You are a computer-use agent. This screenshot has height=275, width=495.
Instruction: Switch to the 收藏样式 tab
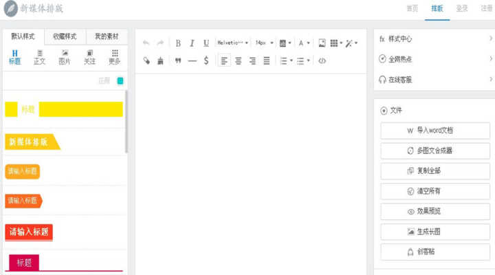coord(65,36)
